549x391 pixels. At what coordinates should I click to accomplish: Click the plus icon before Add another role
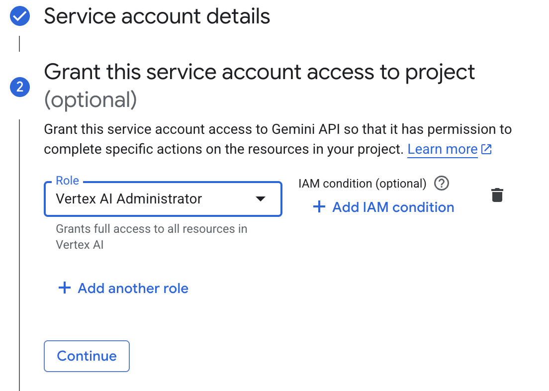click(x=65, y=288)
